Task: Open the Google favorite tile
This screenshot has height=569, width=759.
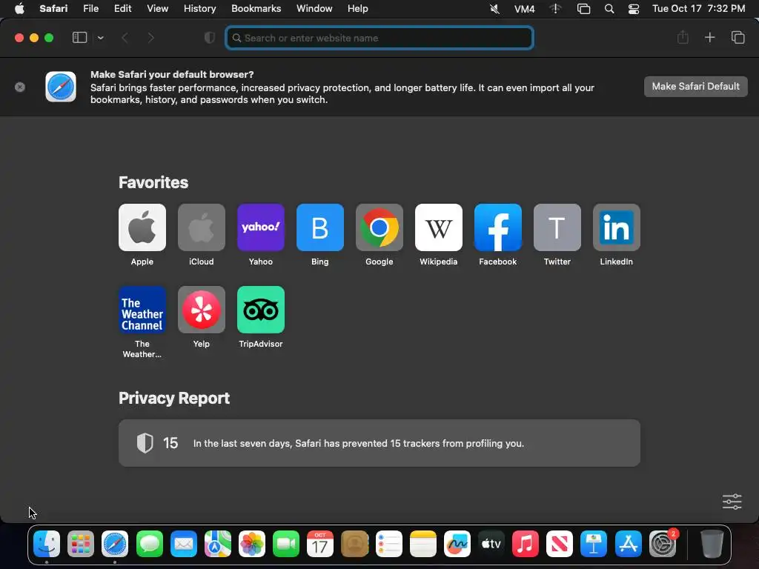Action: 379,227
